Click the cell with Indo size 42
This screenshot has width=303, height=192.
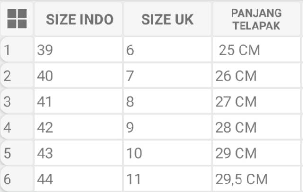pos(78,127)
